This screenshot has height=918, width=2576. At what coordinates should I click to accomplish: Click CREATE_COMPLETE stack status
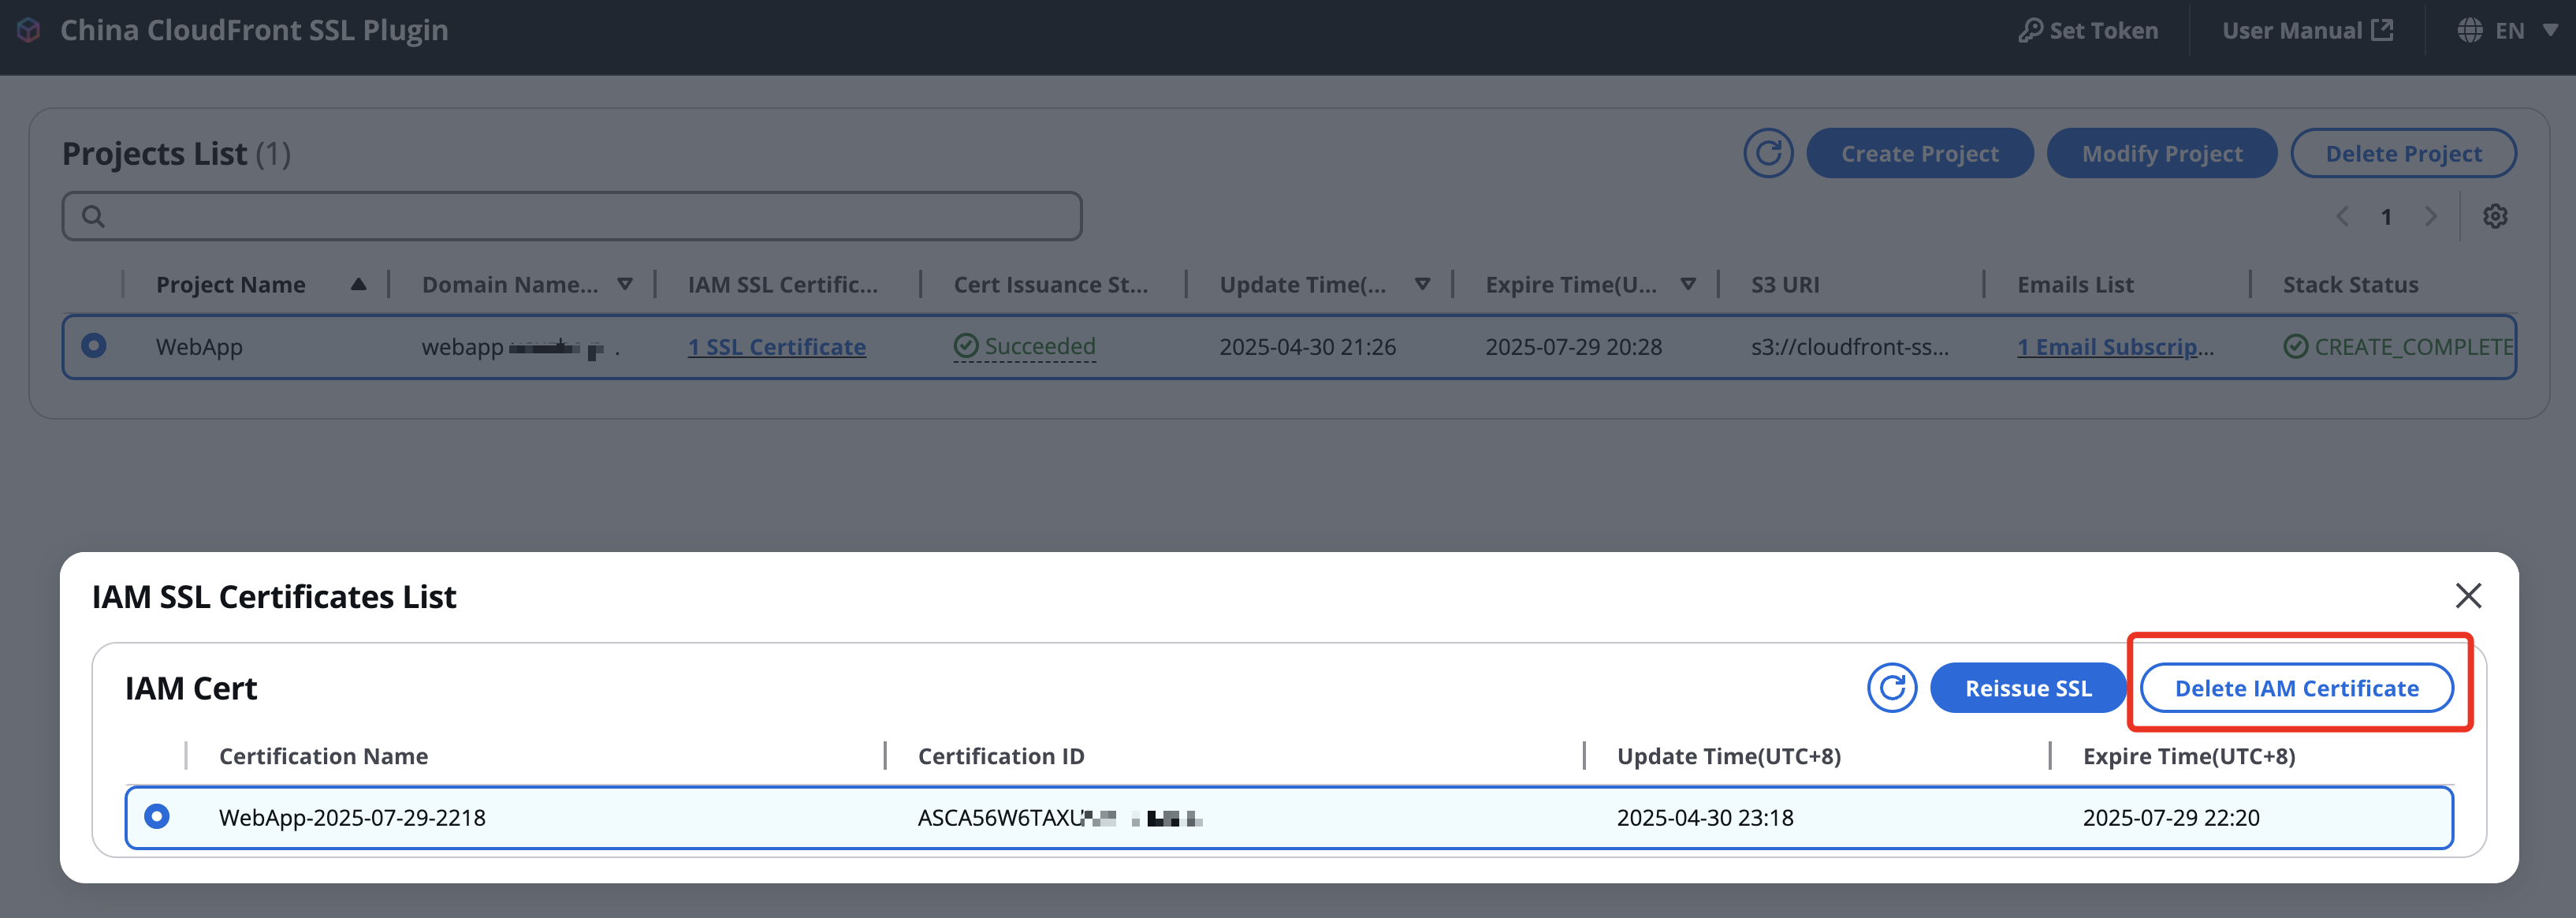pos(2399,347)
